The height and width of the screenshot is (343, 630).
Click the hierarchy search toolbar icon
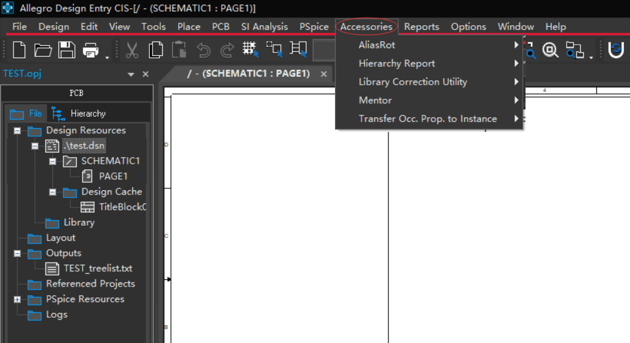(575, 50)
